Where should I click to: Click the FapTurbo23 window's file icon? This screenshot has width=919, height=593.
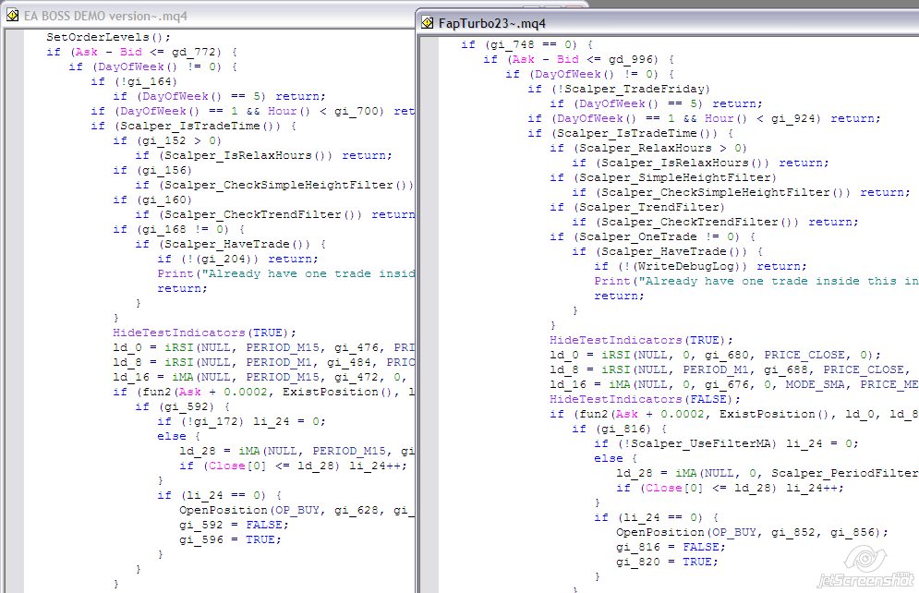pyautogui.click(x=428, y=23)
